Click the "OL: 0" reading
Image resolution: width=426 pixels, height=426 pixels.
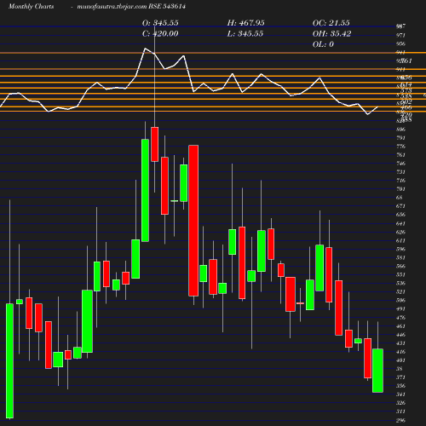pyautogui.click(x=323, y=44)
